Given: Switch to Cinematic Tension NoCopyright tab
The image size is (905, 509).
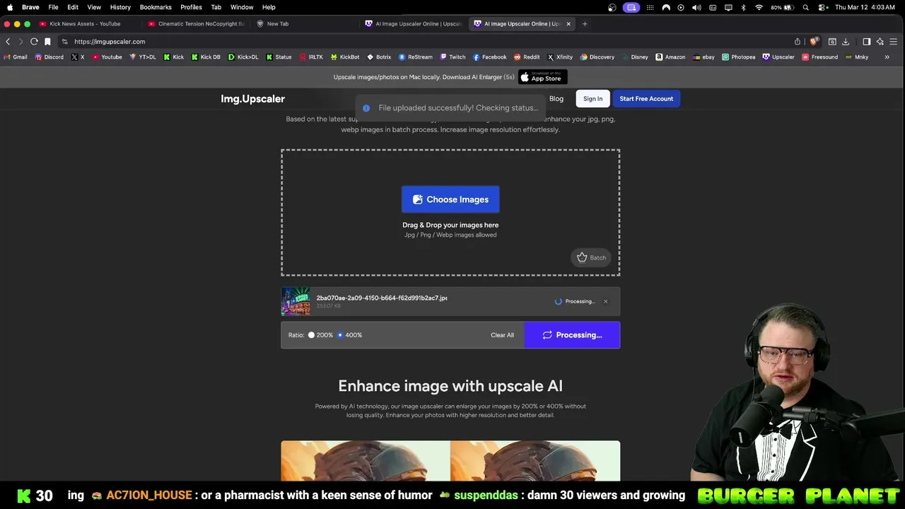Looking at the screenshot, I should (x=197, y=23).
